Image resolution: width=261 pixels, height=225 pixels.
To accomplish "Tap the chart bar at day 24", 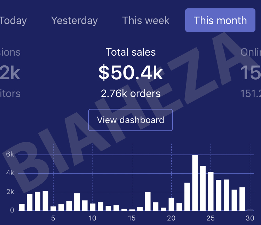I will coord(203,188).
